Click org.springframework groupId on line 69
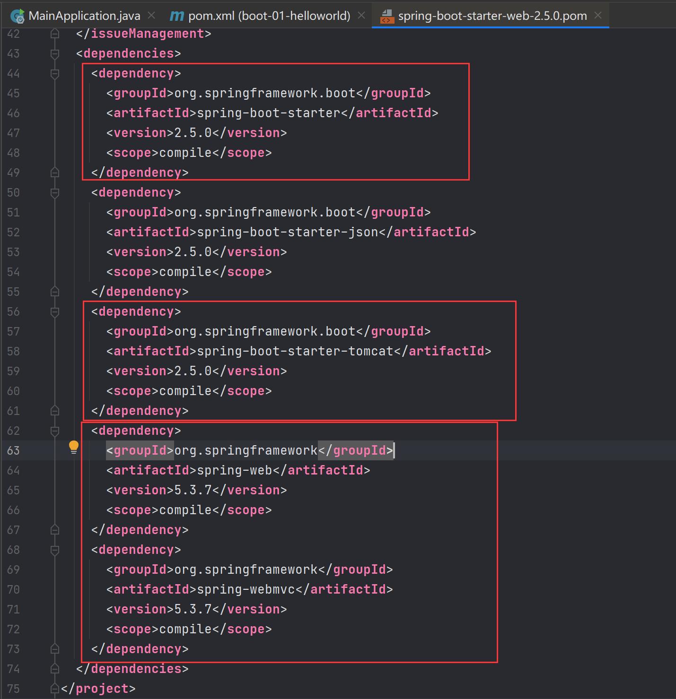Viewport: 676px width, 699px height. (x=246, y=570)
